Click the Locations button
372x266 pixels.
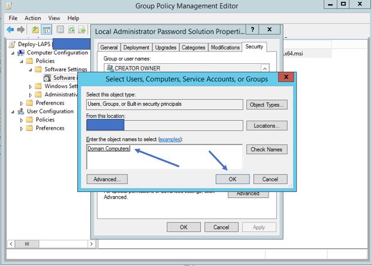pos(267,126)
